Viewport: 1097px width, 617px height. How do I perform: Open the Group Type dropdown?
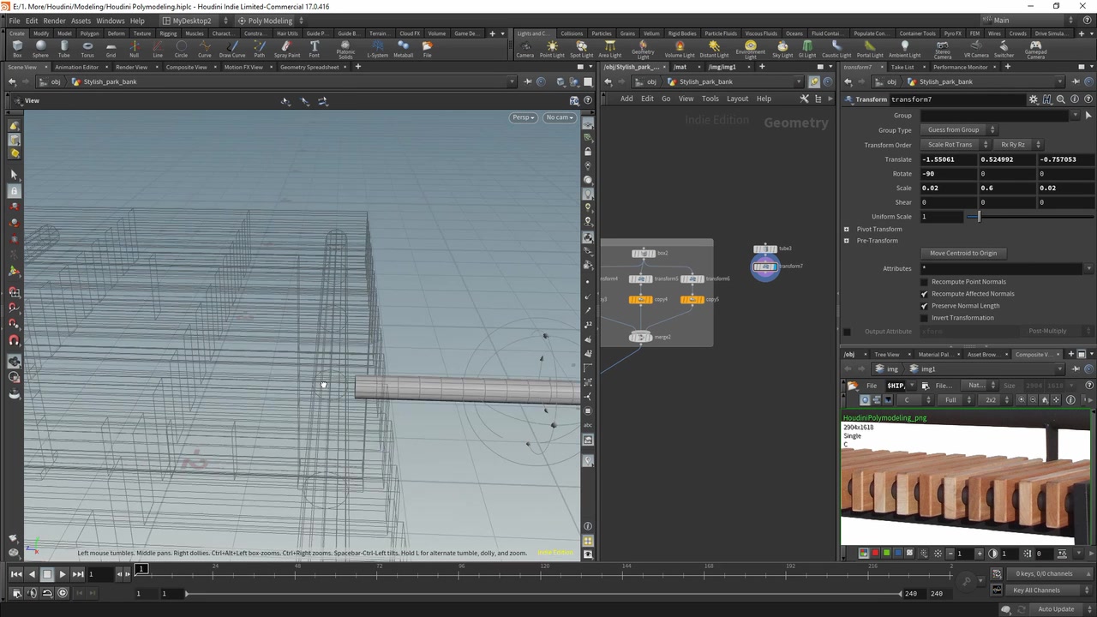coord(957,129)
